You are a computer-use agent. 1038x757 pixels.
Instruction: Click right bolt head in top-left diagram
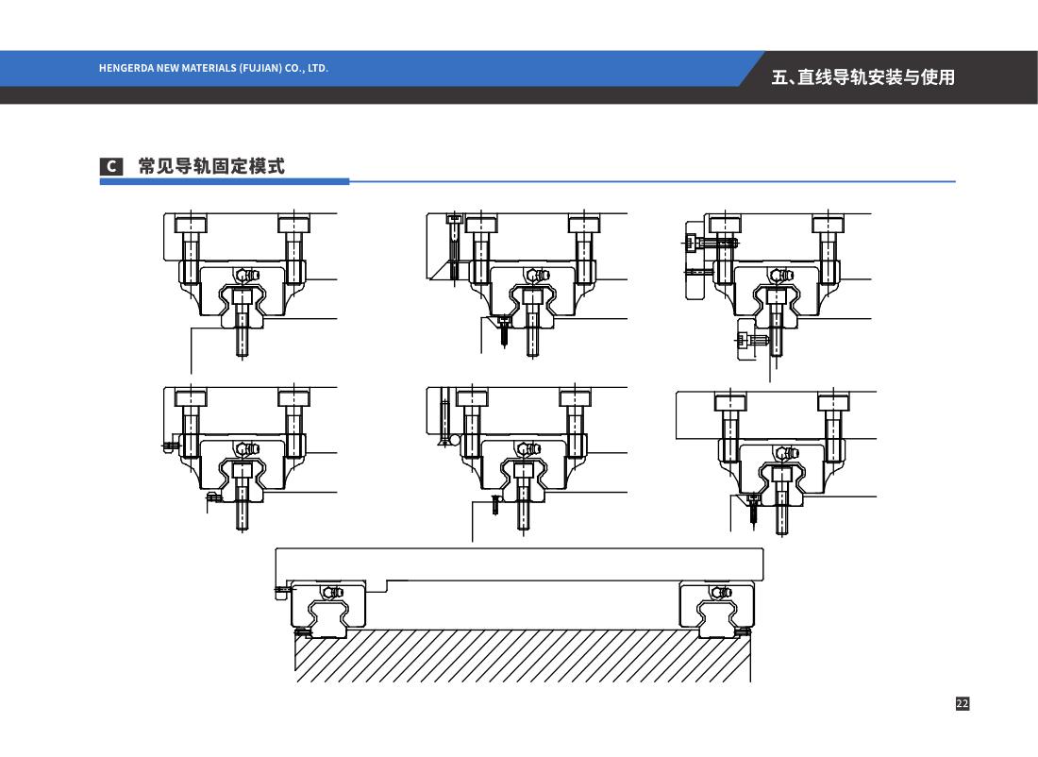coord(293,225)
